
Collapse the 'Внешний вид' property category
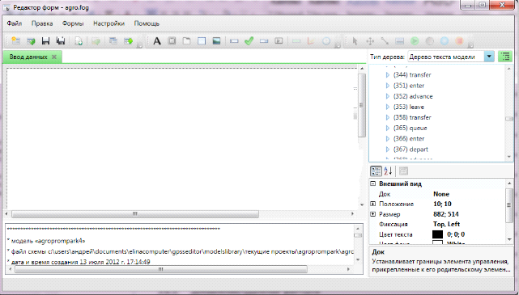pyautogui.click(x=373, y=183)
